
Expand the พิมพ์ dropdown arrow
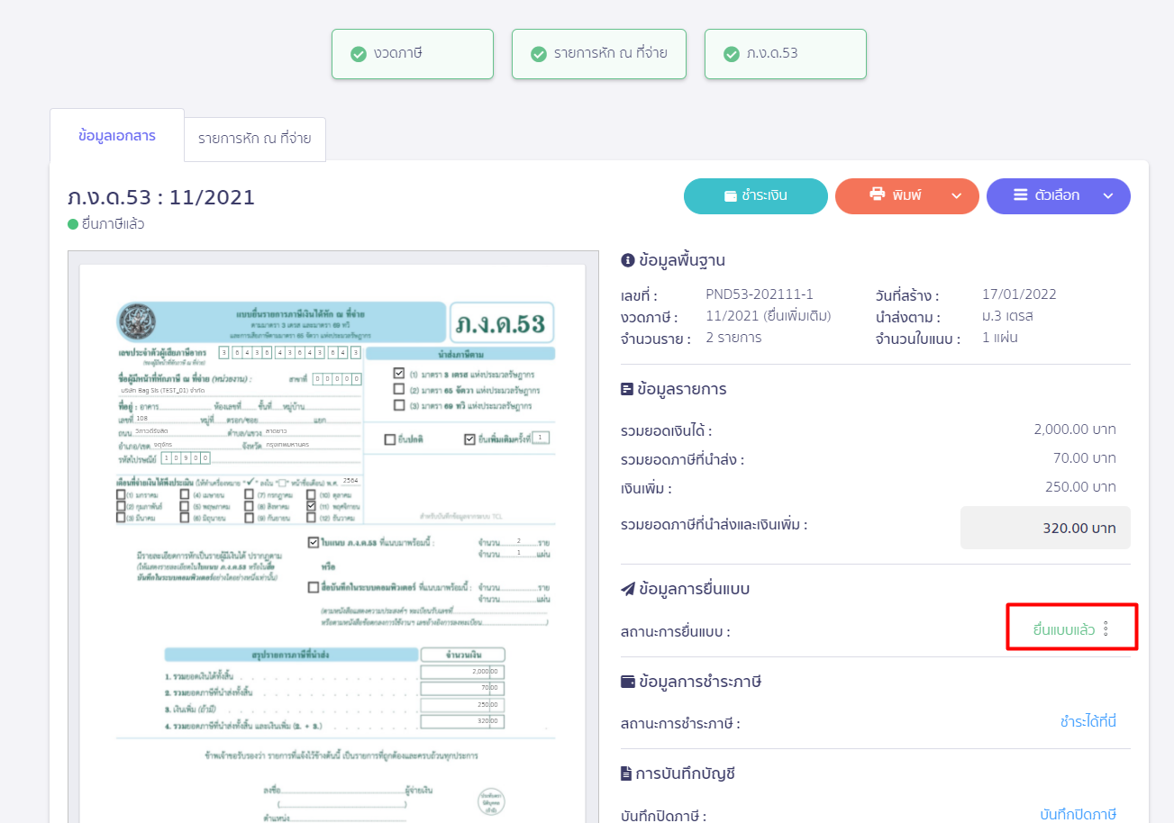(x=957, y=195)
